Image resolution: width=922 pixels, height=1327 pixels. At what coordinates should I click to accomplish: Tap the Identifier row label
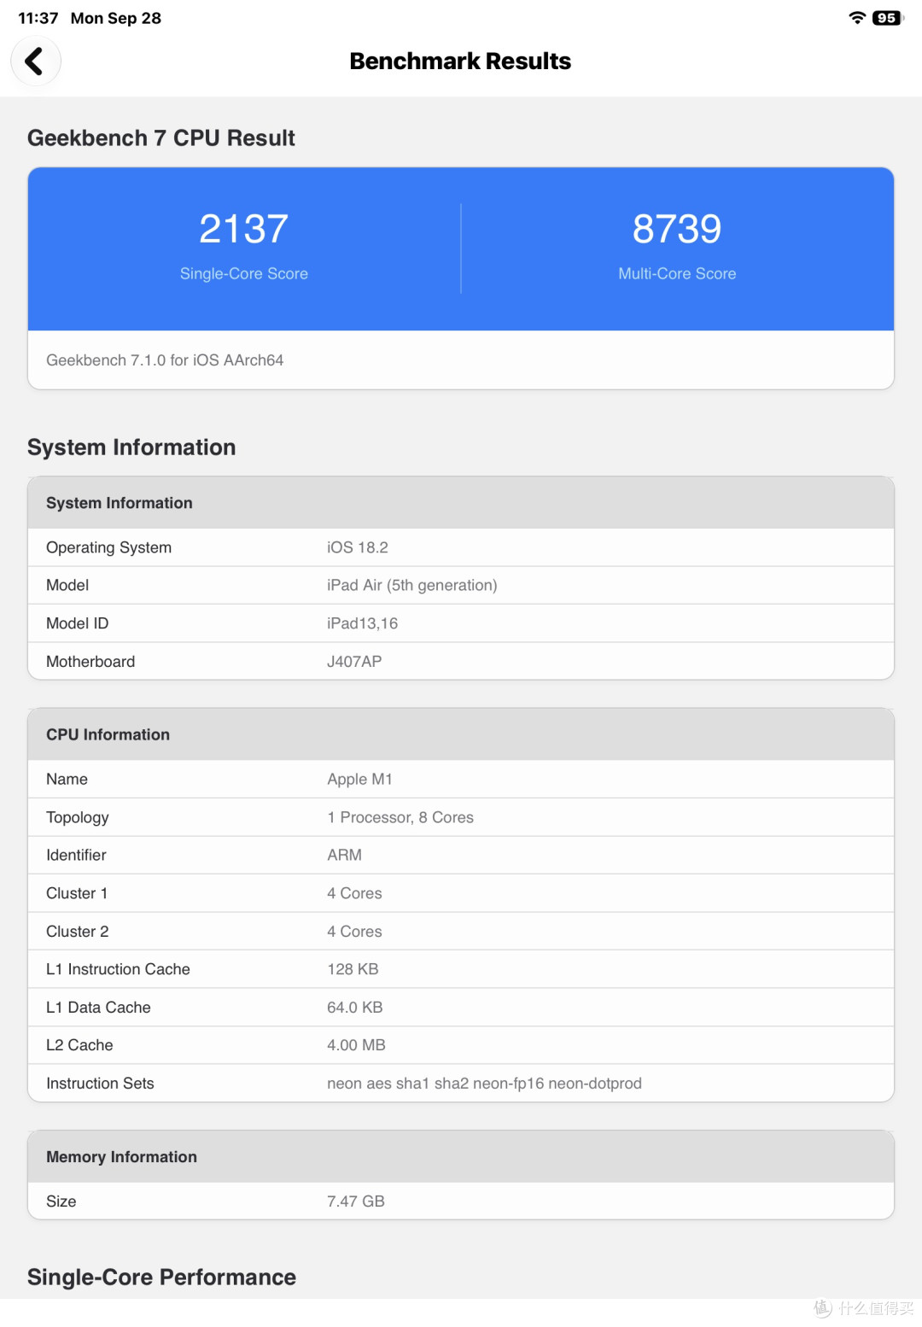(77, 855)
